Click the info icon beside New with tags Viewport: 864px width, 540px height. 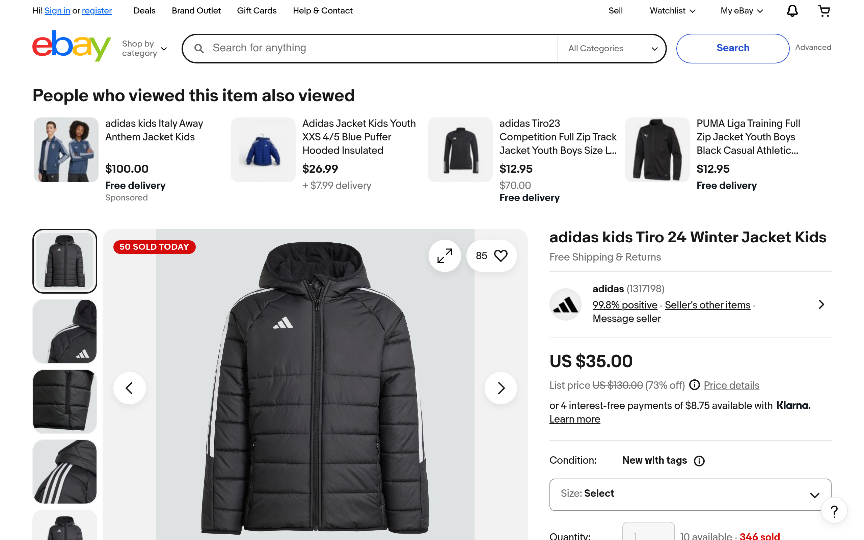[x=699, y=461]
